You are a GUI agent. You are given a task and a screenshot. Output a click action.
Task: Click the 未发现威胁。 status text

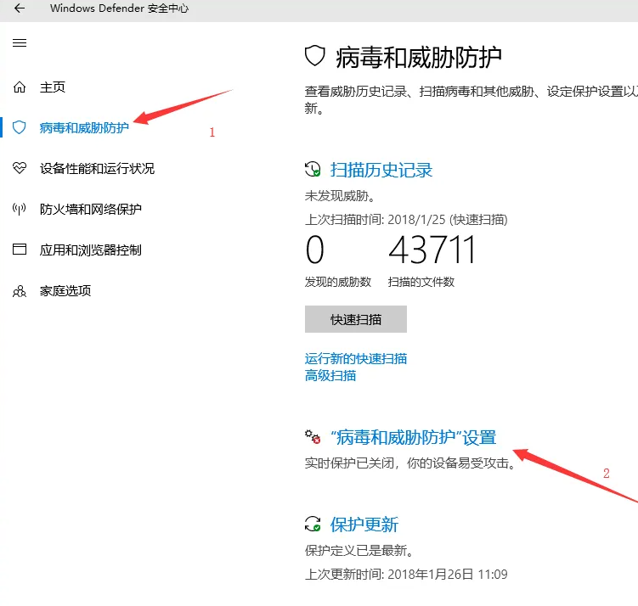coord(340,196)
